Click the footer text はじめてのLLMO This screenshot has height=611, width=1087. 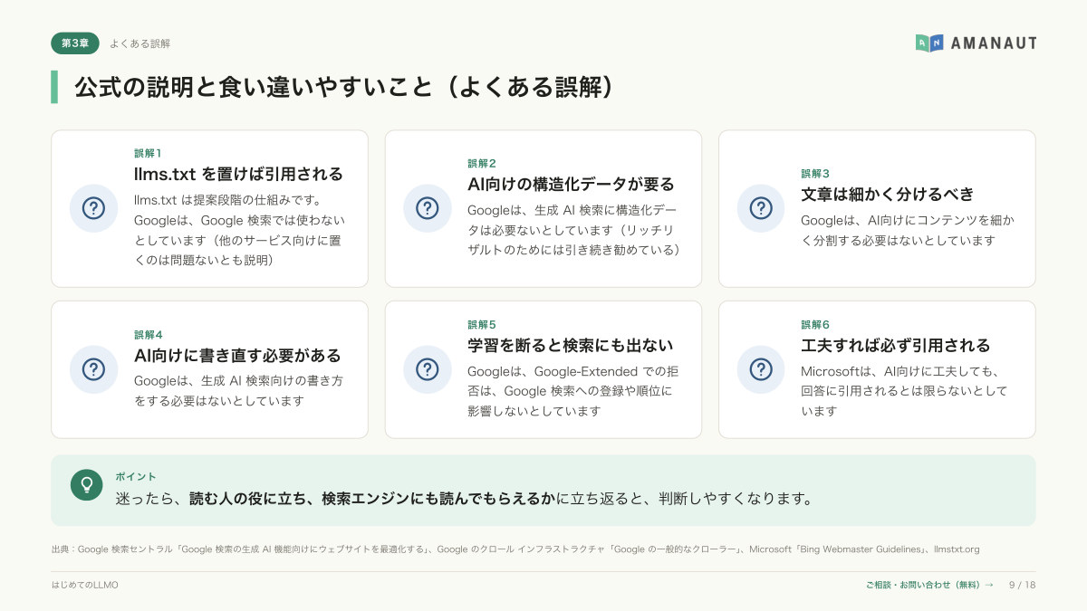[x=85, y=585]
